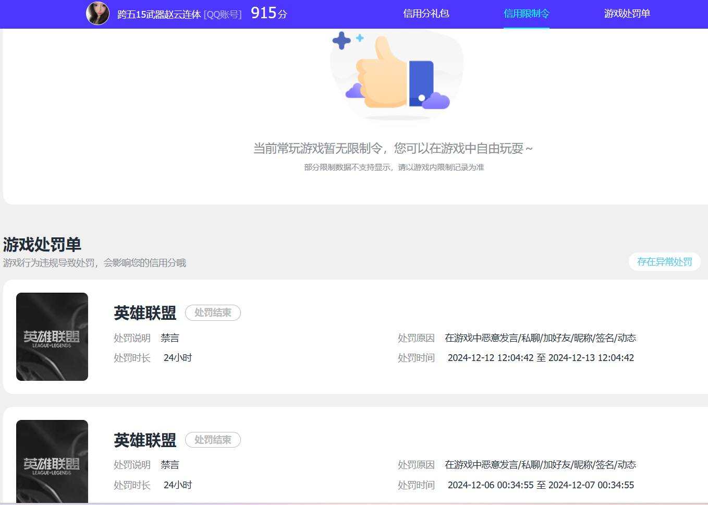The height and width of the screenshot is (505, 708).
Task: Click the 24小时 duration in the 2024-12-12 penalty
Action: (178, 358)
